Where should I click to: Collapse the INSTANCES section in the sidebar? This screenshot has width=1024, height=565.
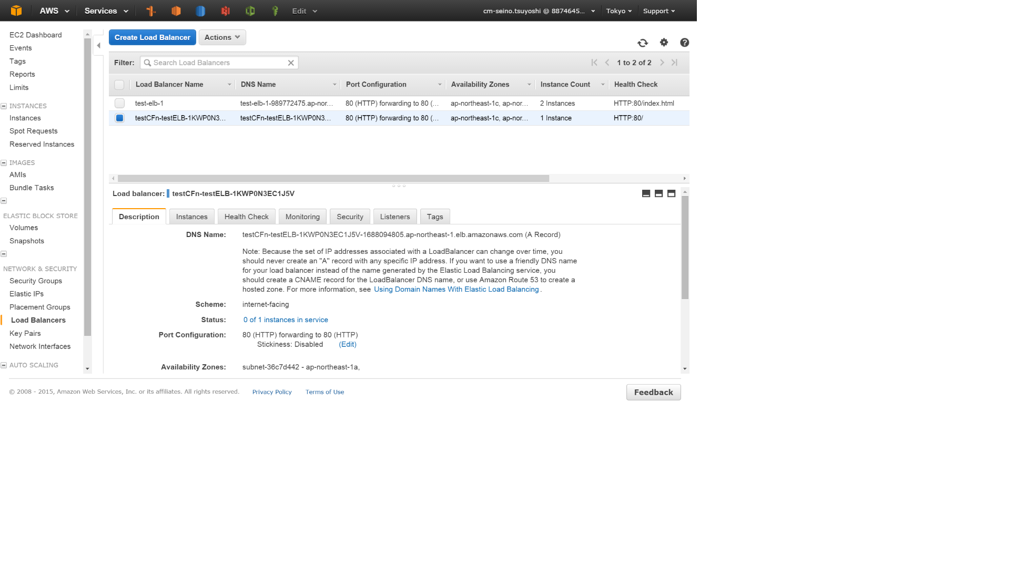click(x=5, y=106)
